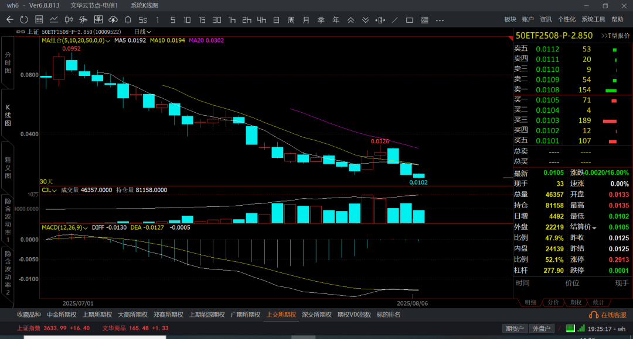Open the 期权VIX指数 tab

tap(354, 315)
